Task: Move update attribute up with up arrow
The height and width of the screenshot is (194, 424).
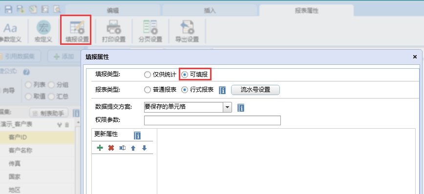Action: coord(133,148)
